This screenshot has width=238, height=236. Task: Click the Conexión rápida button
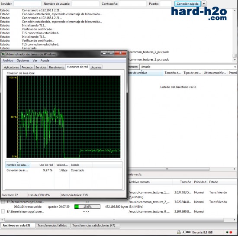pos(187,3)
